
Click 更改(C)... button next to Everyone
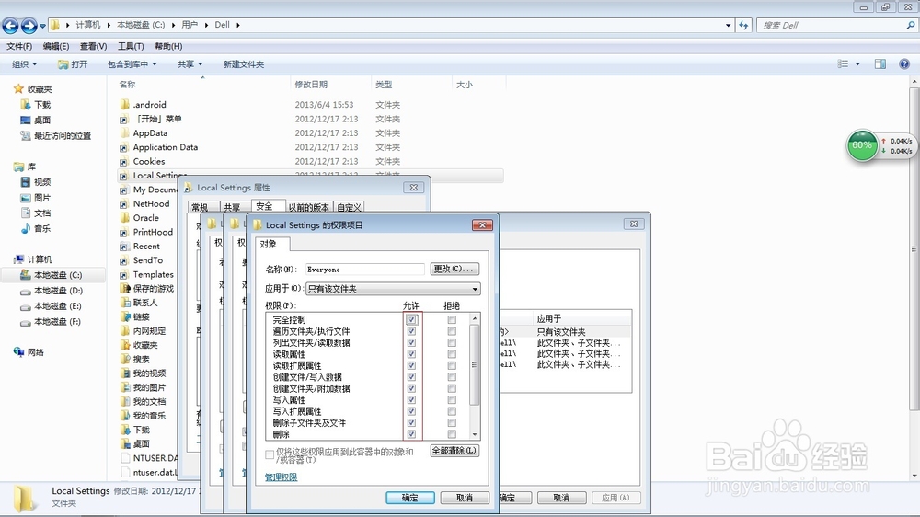[x=454, y=269]
